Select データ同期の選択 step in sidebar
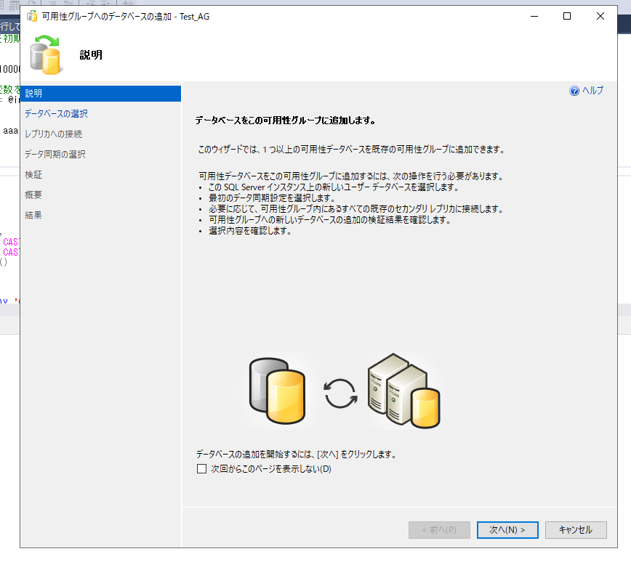The image size is (631, 570). tap(55, 155)
